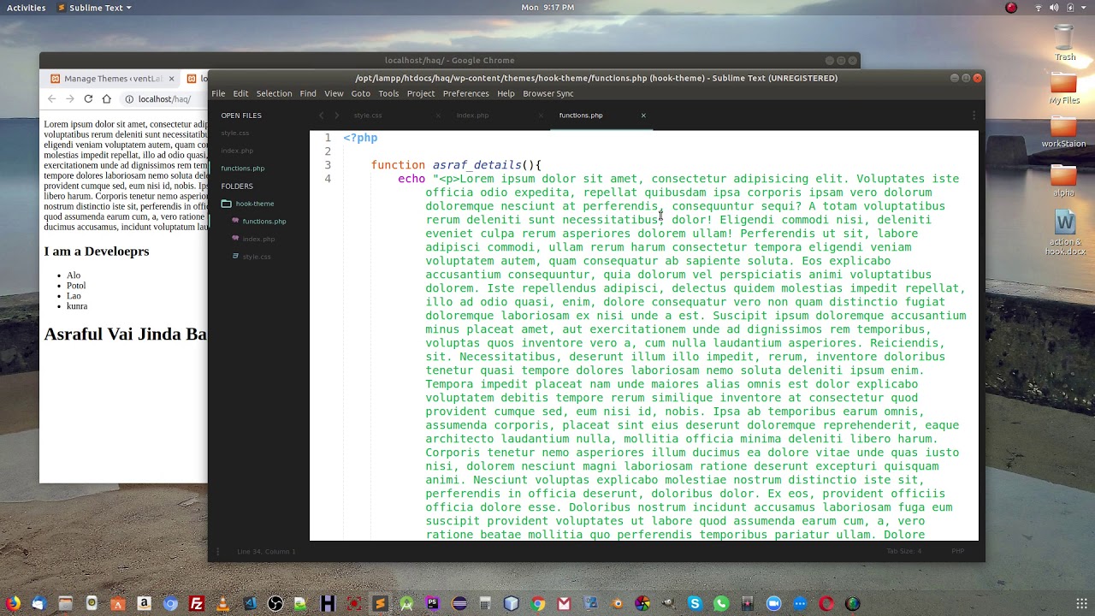1095x616 pixels.
Task: Open FileZilla from the dock
Action: coord(197,604)
